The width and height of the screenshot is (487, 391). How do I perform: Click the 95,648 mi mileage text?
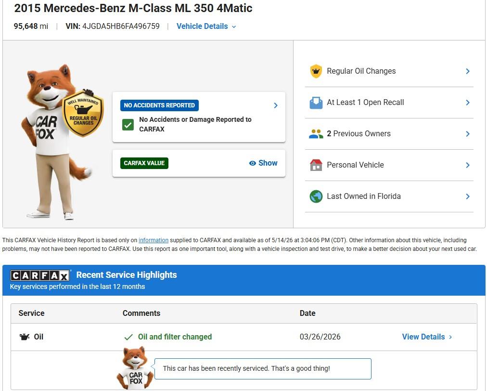coord(31,26)
